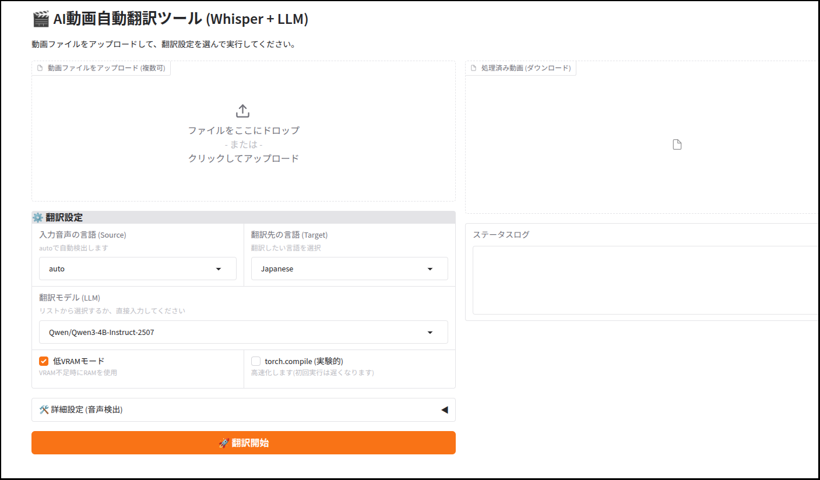Expand 詳細設定 using the triangle arrow

tap(444, 410)
